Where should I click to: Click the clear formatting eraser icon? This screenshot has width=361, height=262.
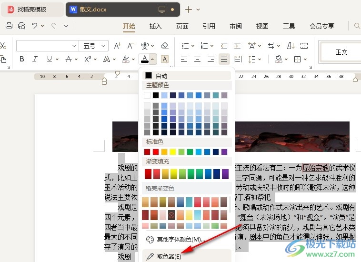point(164,46)
